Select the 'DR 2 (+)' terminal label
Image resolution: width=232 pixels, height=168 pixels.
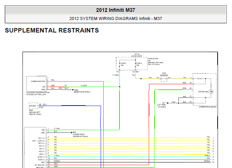(41, 143)
